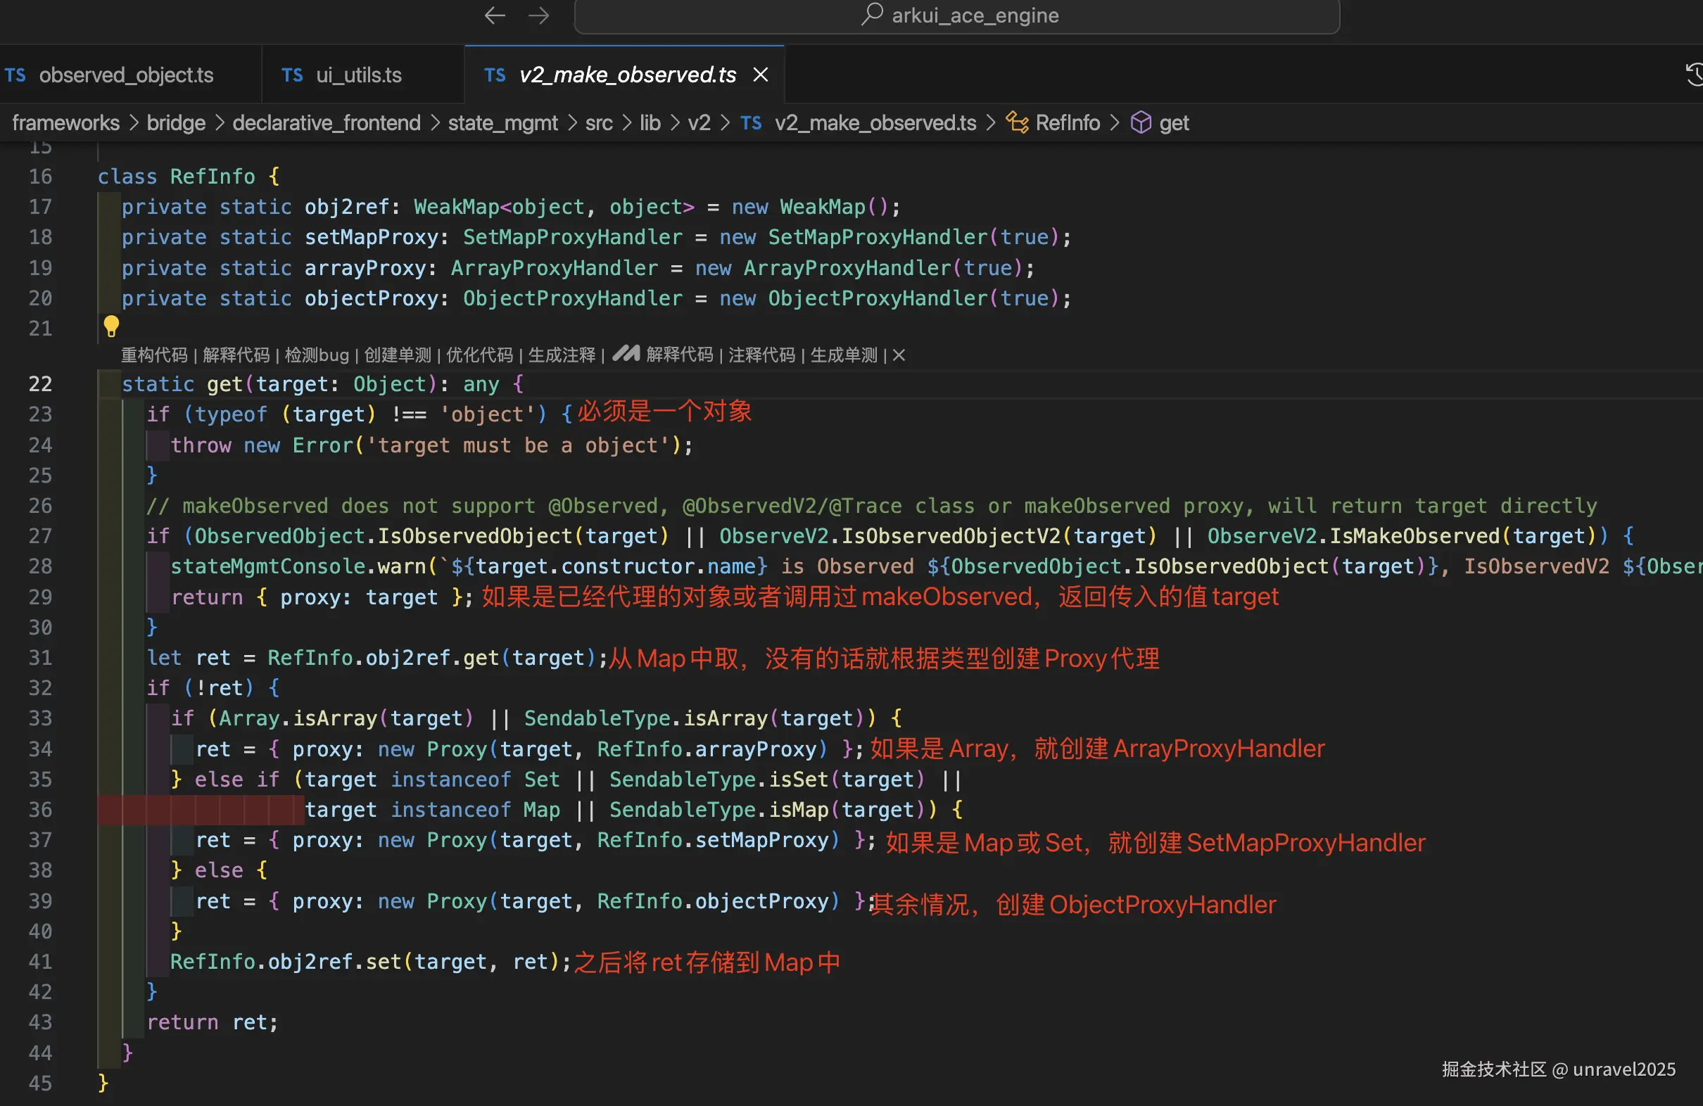This screenshot has width=1703, height=1106.
Task: Click the arkui_ace_engine search box
Action: tap(956, 15)
